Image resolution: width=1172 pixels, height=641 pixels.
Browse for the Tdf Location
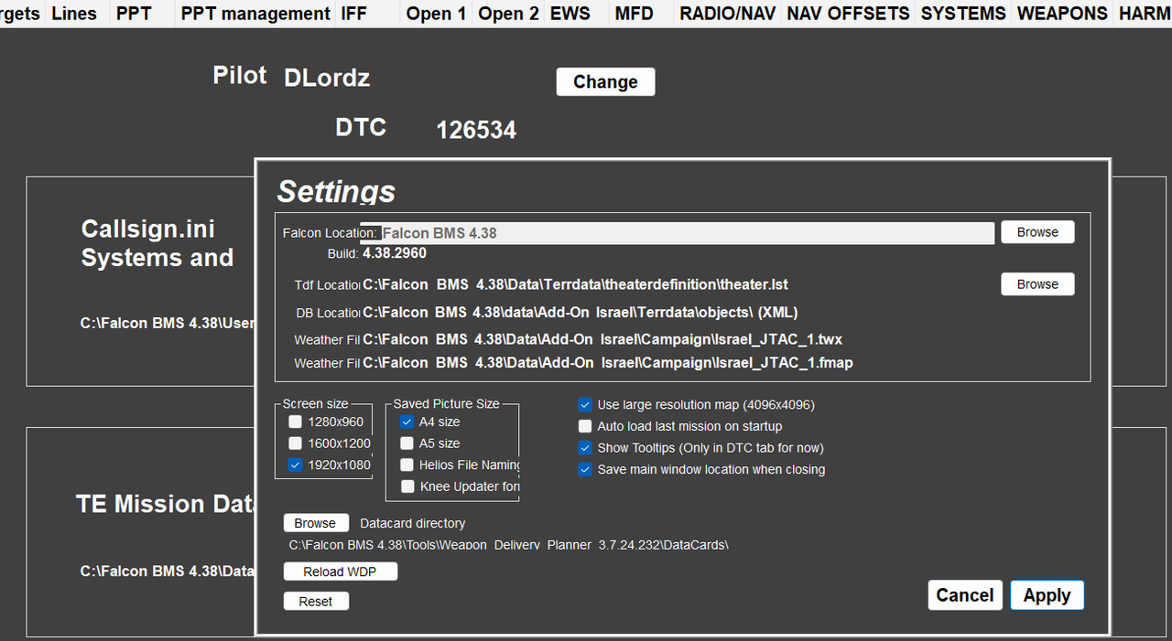[x=1037, y=284]
